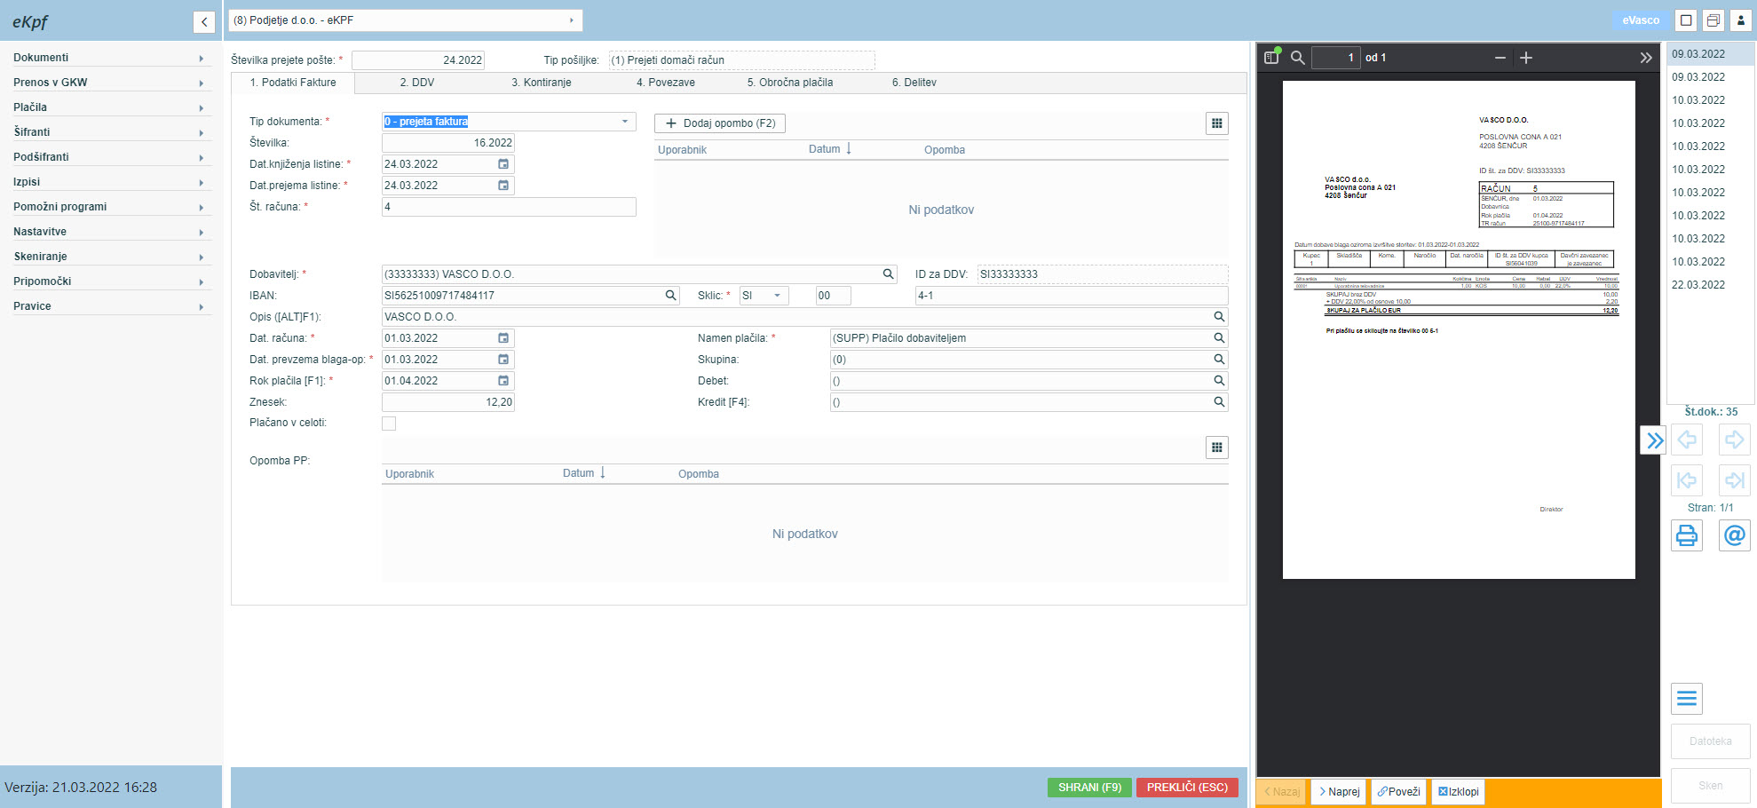This screenshot has width=1757, height=808.
Task: Email the document with the @ button
Action: tap(1735, 535)
